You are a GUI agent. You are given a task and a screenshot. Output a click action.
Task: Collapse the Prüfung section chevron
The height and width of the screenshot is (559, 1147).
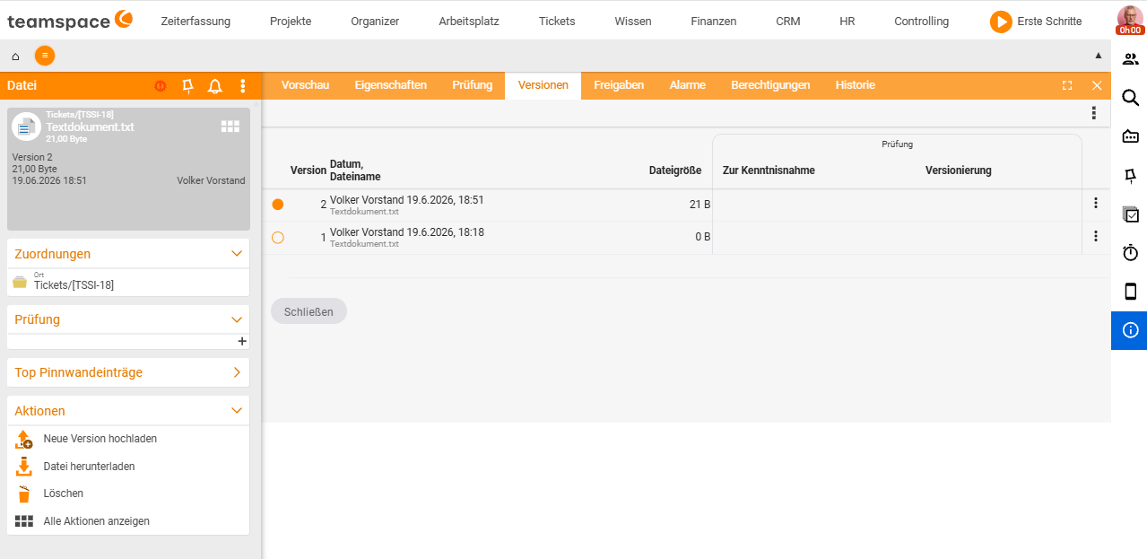click(237, 319)
